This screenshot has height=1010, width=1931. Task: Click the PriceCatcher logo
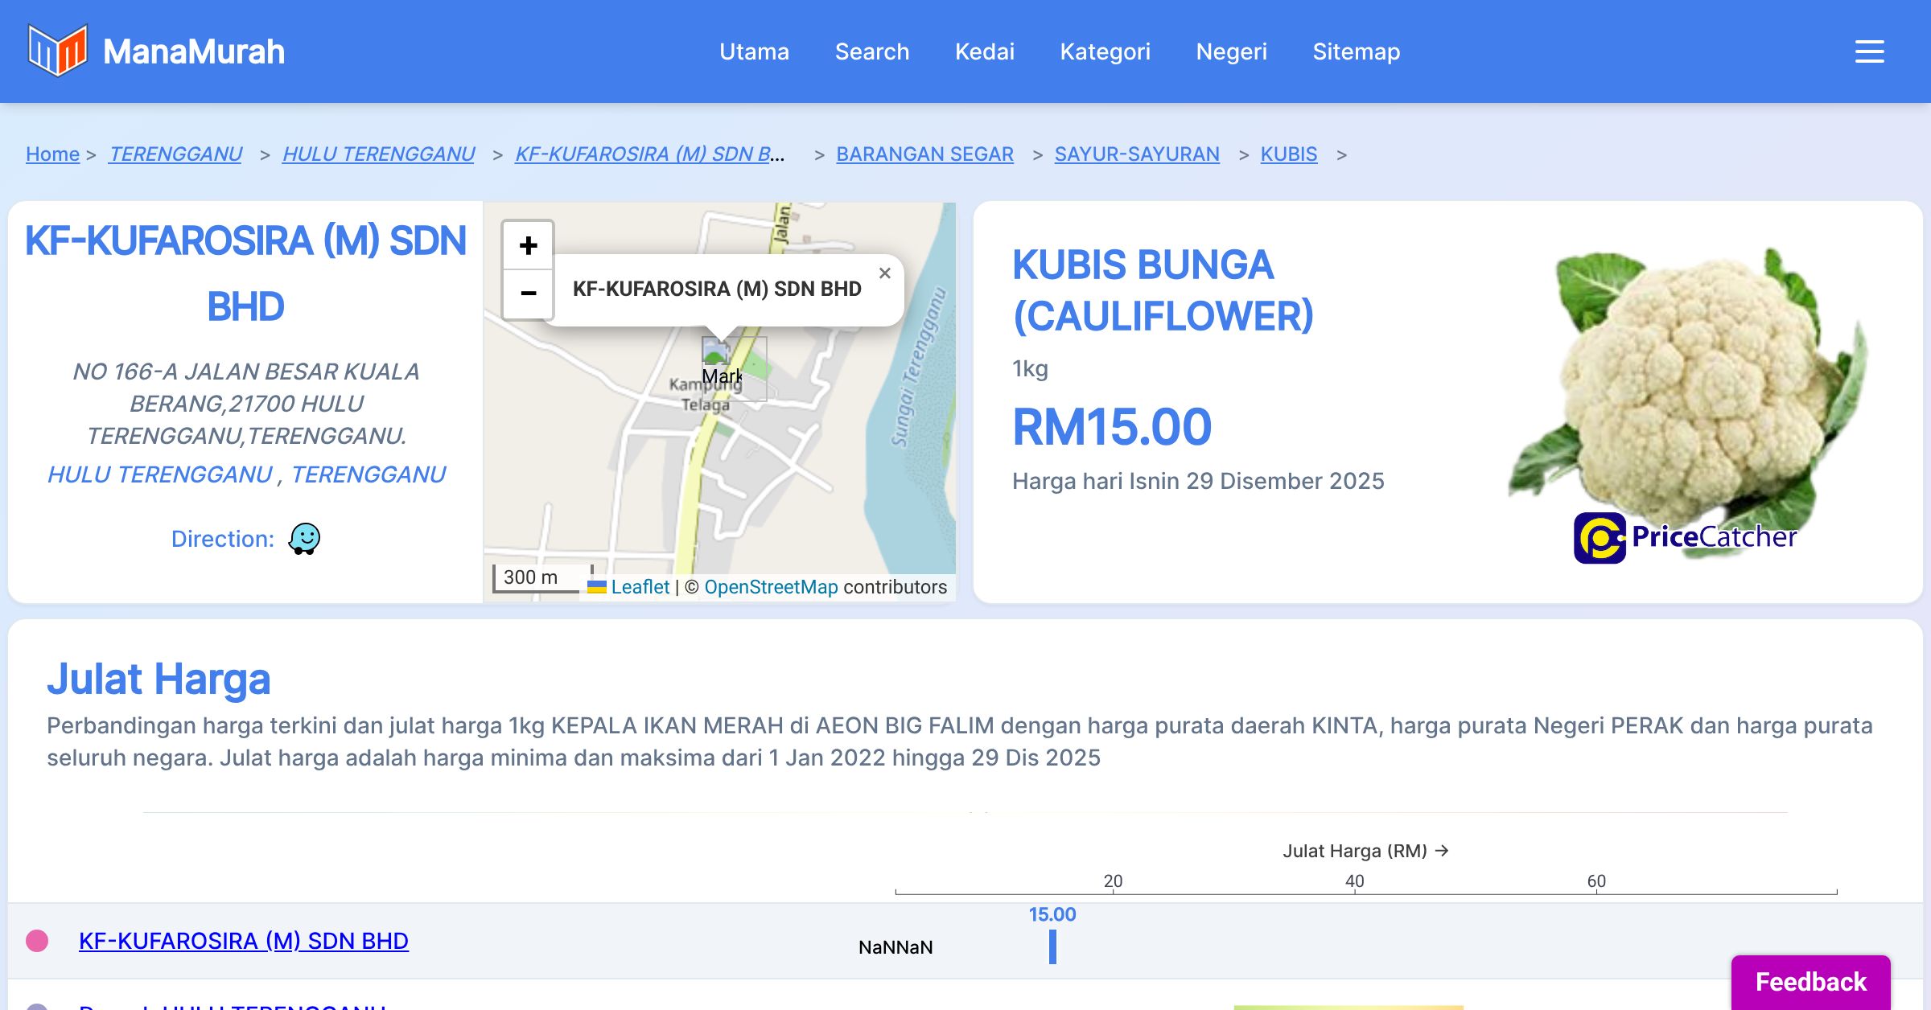1685,537
